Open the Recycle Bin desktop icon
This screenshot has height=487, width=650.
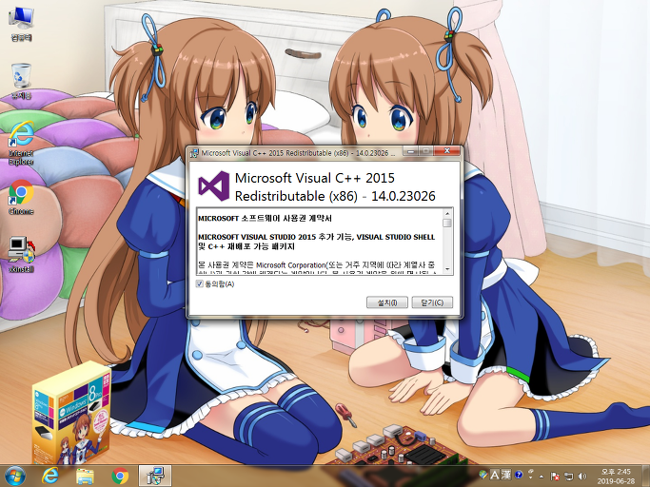pyautogui.click(x=21, y=81)
